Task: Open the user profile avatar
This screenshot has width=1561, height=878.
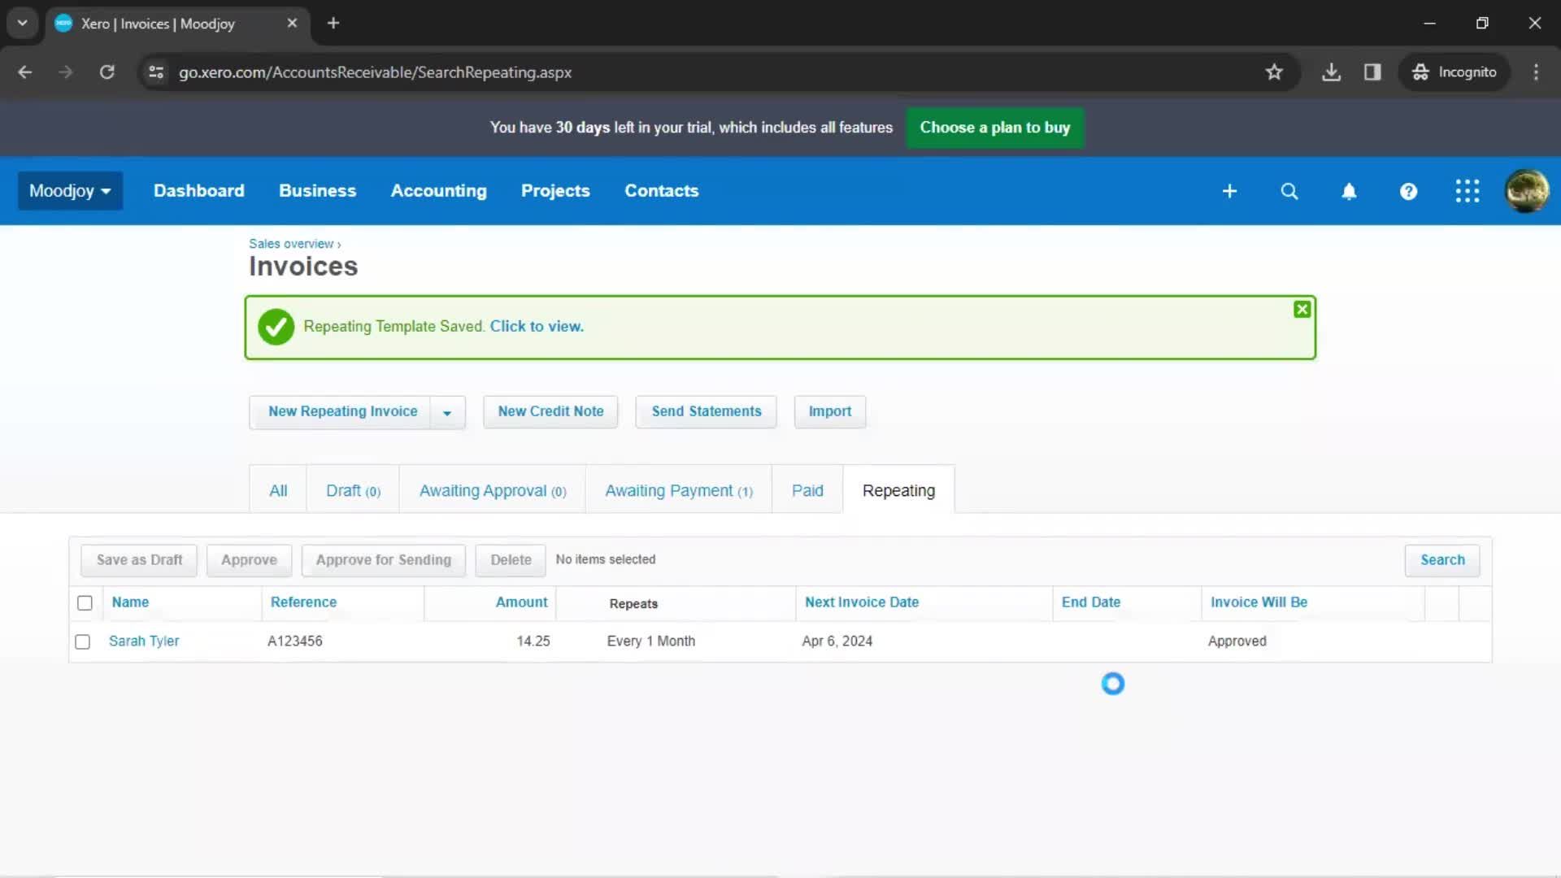Action: point(1527,191)
